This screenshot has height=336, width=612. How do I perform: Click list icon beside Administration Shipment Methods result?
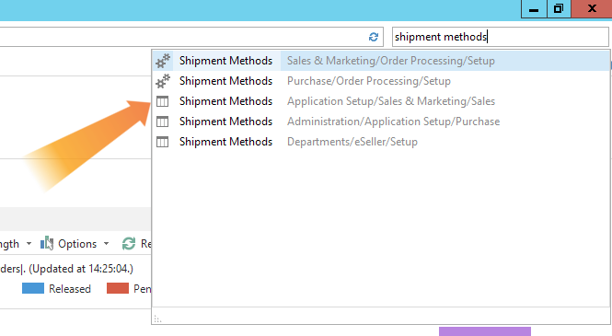click(162, 122)
